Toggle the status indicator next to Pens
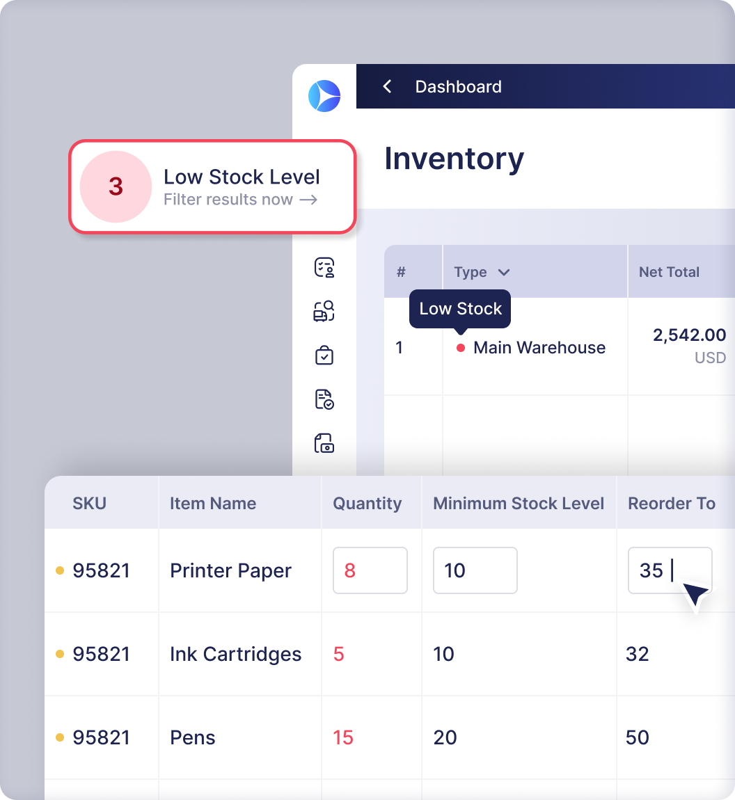Image resolution: width=735 pixels, height=800 pixels. [x=60, y=737]
